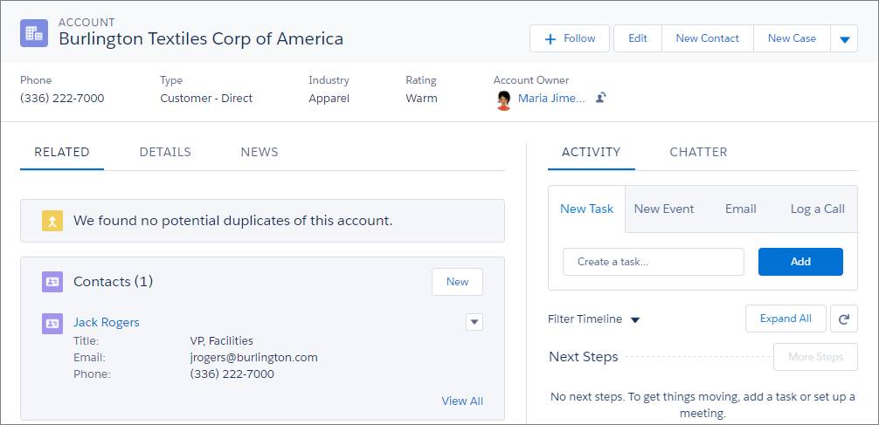Follow this account
This screenshot has width=879, height=425.
[570, 38]
